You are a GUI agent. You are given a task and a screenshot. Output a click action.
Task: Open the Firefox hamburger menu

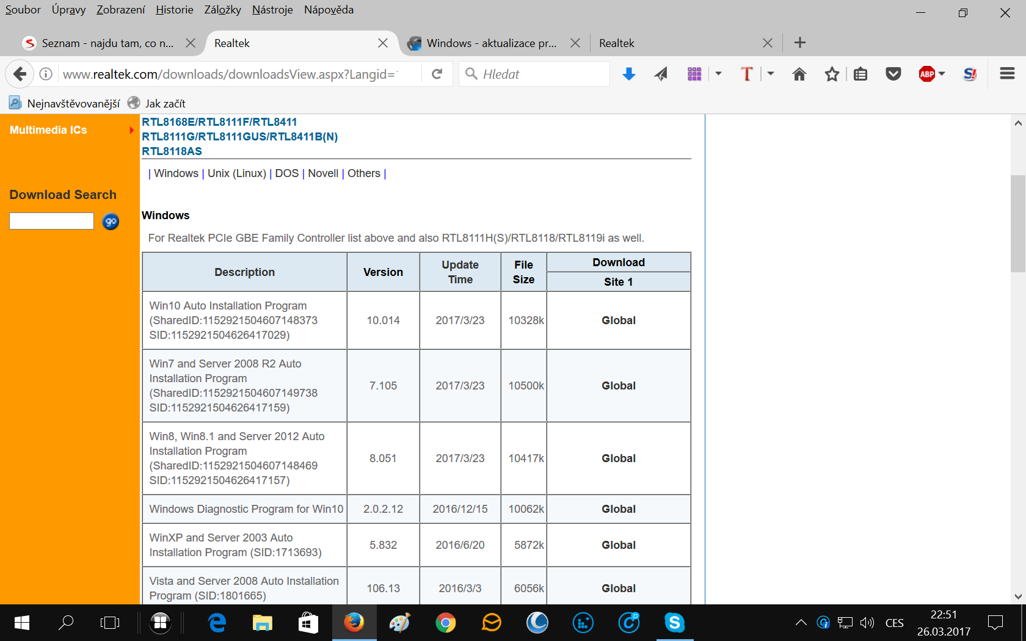click(1008, 74)
